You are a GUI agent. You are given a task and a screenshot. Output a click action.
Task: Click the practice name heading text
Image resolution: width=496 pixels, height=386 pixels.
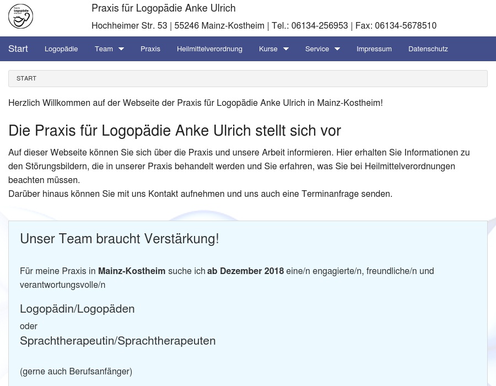click(x=163, y=8)
